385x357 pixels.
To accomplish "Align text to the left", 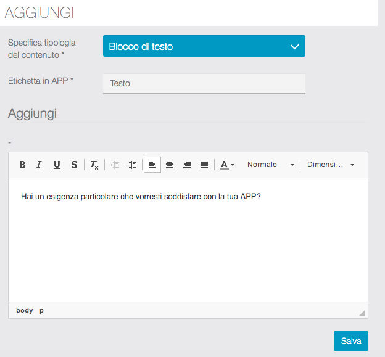I will click(x=152, y=165).
